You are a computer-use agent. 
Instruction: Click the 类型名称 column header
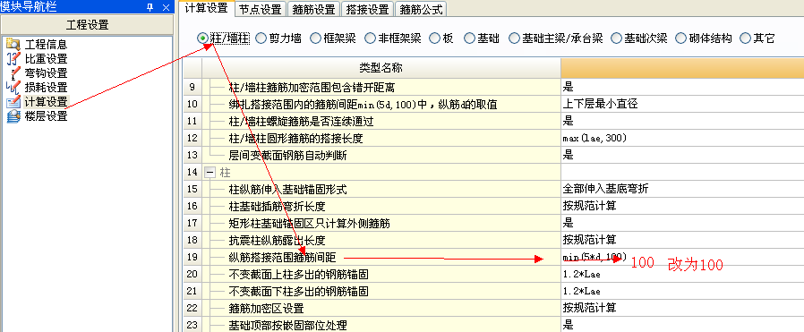pos(381,68)
